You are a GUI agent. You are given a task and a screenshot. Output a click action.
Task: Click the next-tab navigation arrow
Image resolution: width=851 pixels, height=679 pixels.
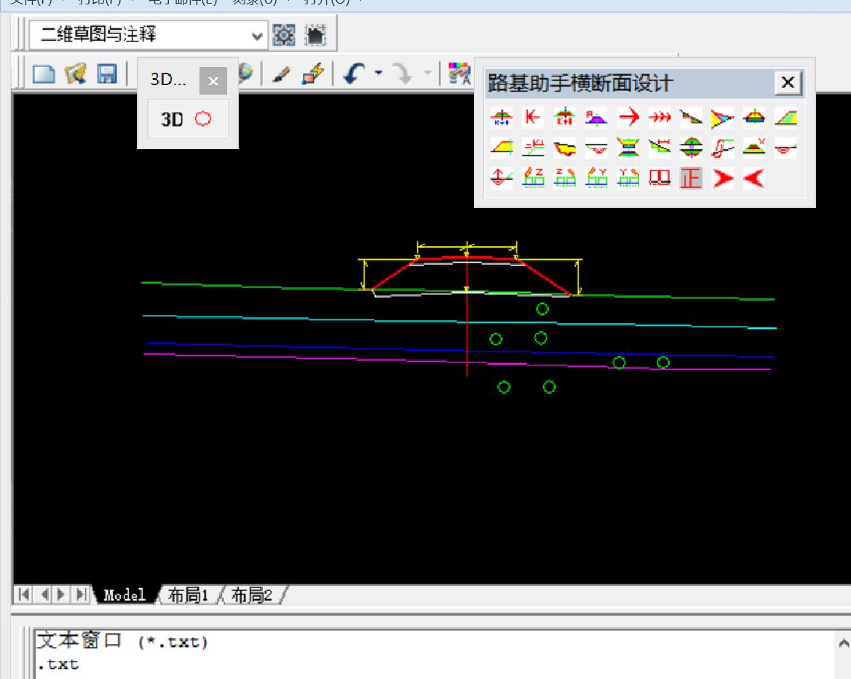63,595
